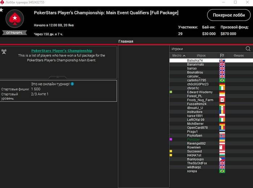Sort players by the flag column icon
Image resolution: width=253 pixels, height=188 pixels.
tap(222, 56)
